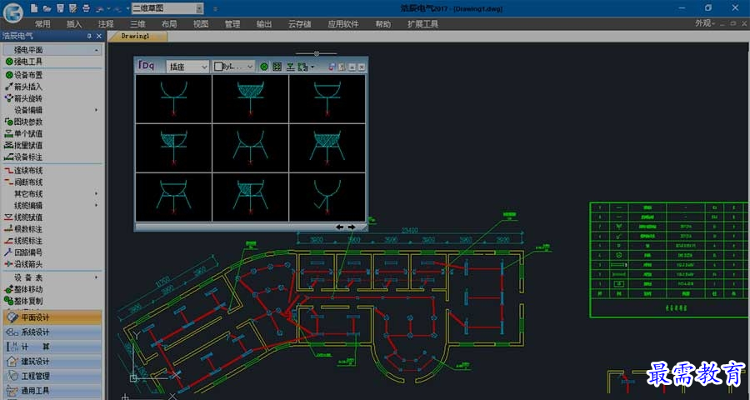Viewport: 750px width, 400px height.
Task: Expand the 设备表 submenu
Action: [x=52, y=277]
